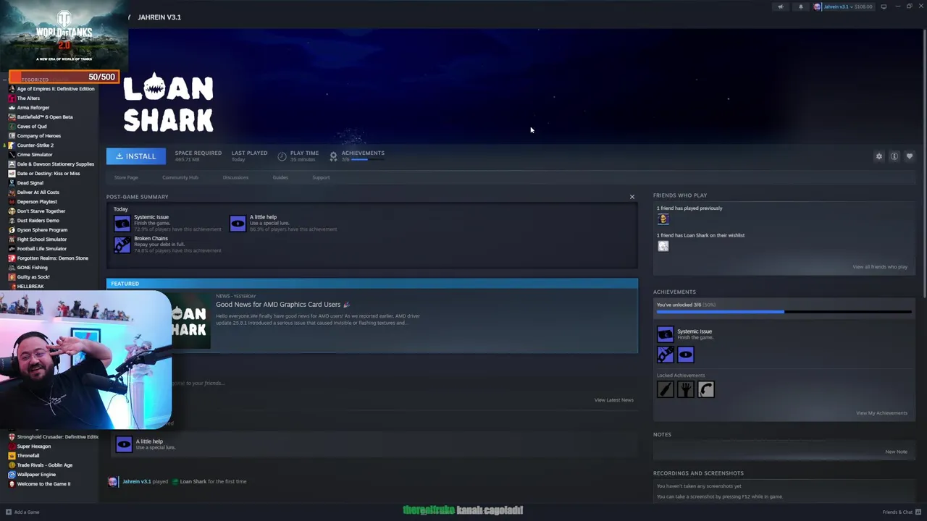Select Dale & Dawson Stationery Supplies

(x=55, y=164)
